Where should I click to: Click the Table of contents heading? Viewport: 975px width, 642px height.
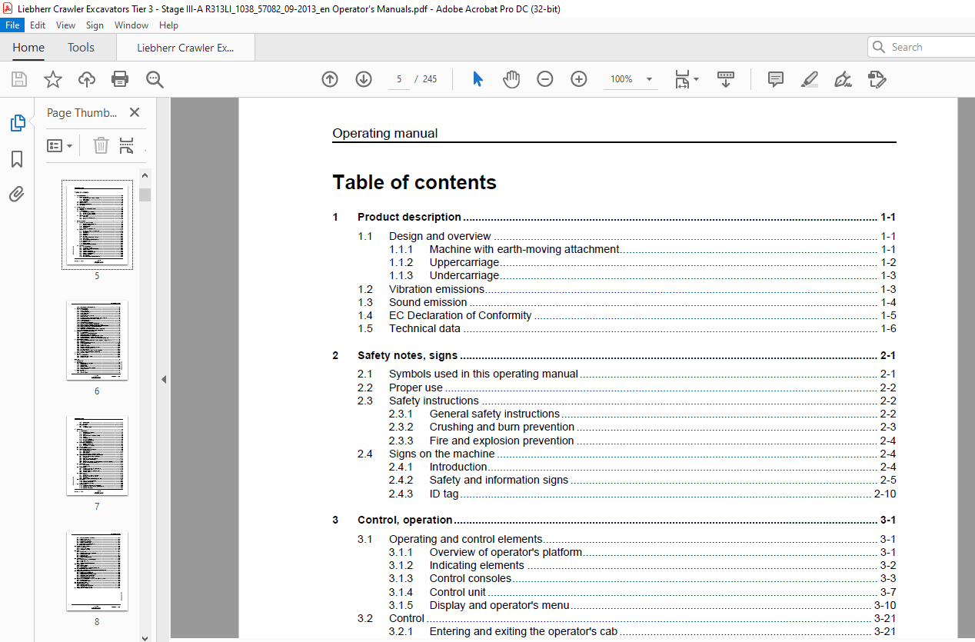(414, 182)
